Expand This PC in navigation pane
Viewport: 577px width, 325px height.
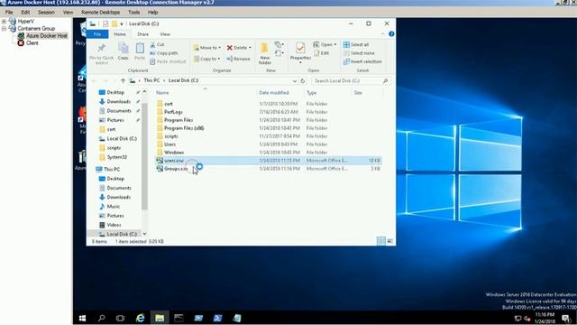[92, 169]
